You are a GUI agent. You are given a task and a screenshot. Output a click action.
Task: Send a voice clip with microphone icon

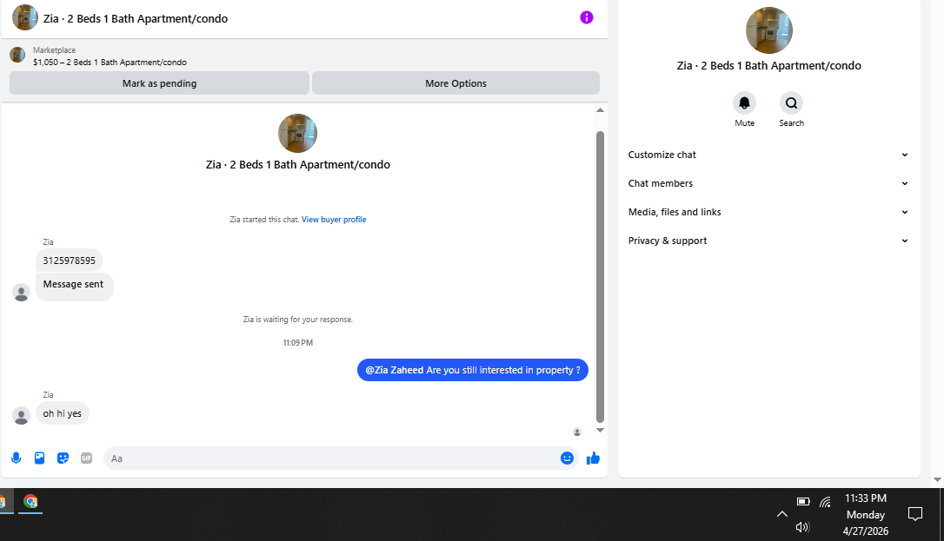pos(17,458)
